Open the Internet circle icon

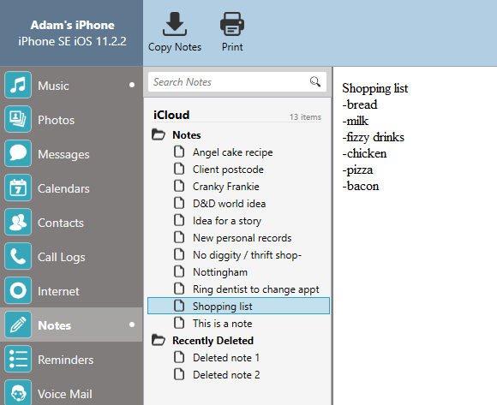(18, 290)
